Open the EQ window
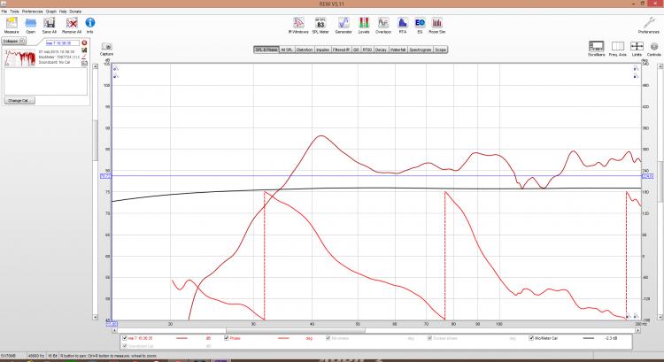The height and width of the screenshot is (362, 664). [419, 24]
